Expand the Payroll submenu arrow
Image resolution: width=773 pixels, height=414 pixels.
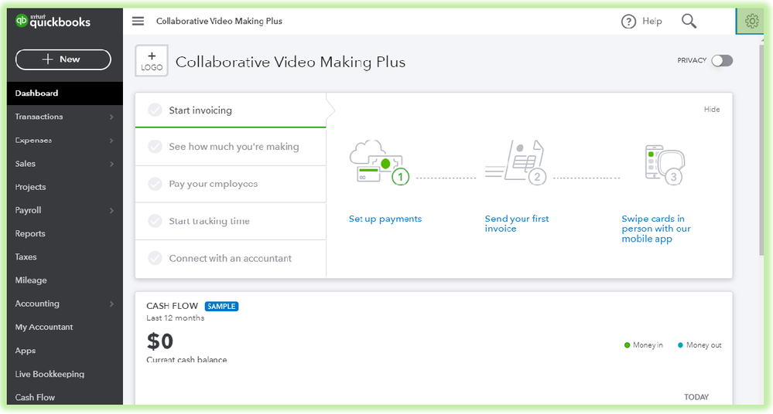click(x=111, y=210)
